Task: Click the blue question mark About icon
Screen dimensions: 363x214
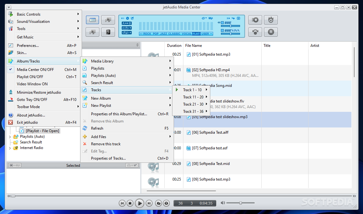Action: (x=11, y=115)
